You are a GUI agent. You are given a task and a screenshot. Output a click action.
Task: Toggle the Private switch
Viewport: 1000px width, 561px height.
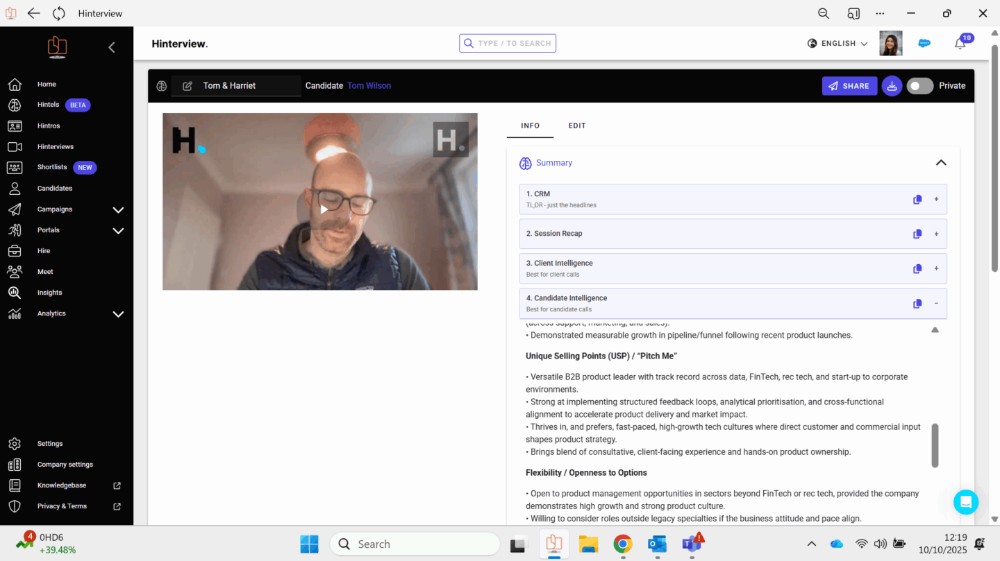(919, 86)
